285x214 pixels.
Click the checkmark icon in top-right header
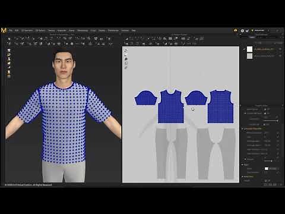coord(248,31)
